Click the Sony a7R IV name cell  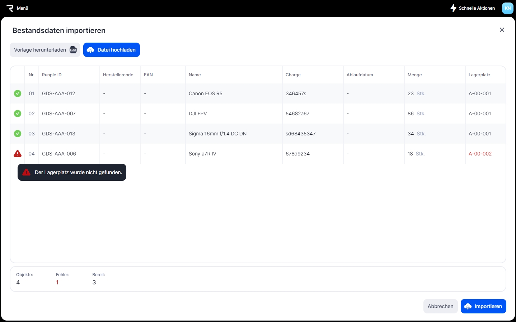202,154
